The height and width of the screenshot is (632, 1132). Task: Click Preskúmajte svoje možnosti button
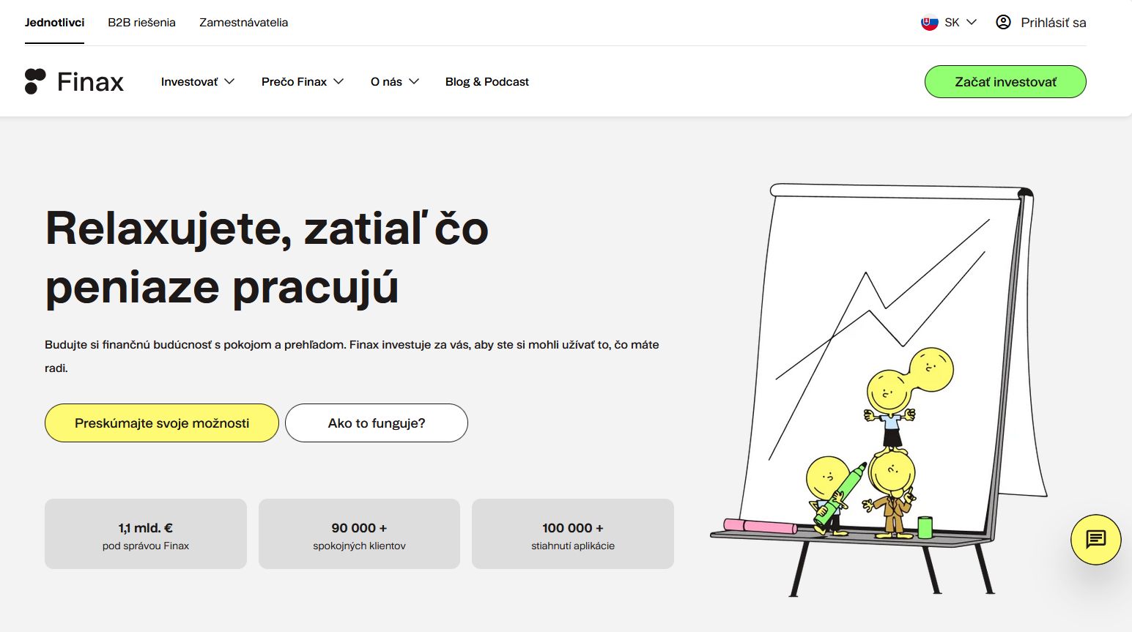coord(162,423)
